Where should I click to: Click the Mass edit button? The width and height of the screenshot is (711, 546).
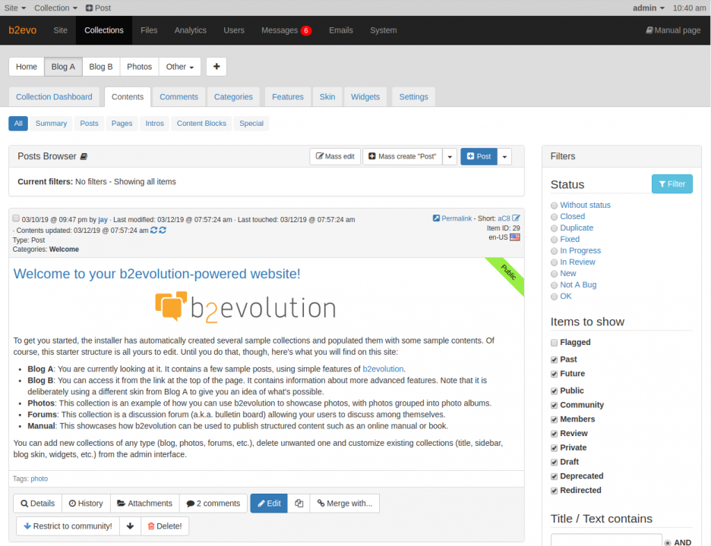335,157
